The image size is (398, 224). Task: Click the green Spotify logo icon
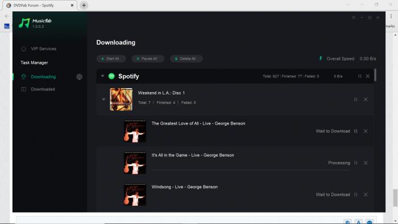tap(111, 76)
